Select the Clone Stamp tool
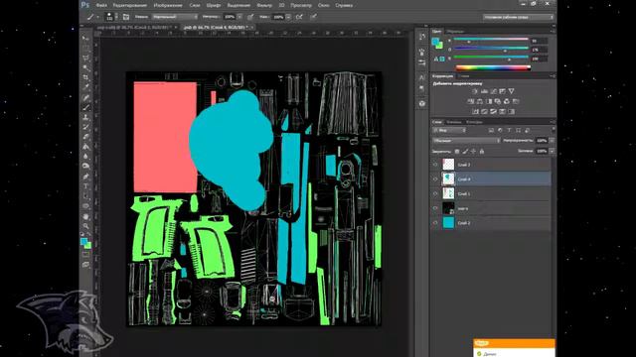 (85, 117)
